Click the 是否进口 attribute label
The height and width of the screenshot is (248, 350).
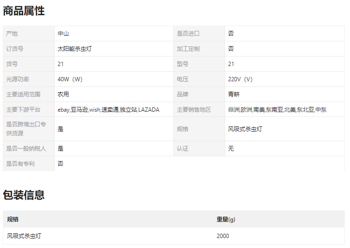pos(188,34)
